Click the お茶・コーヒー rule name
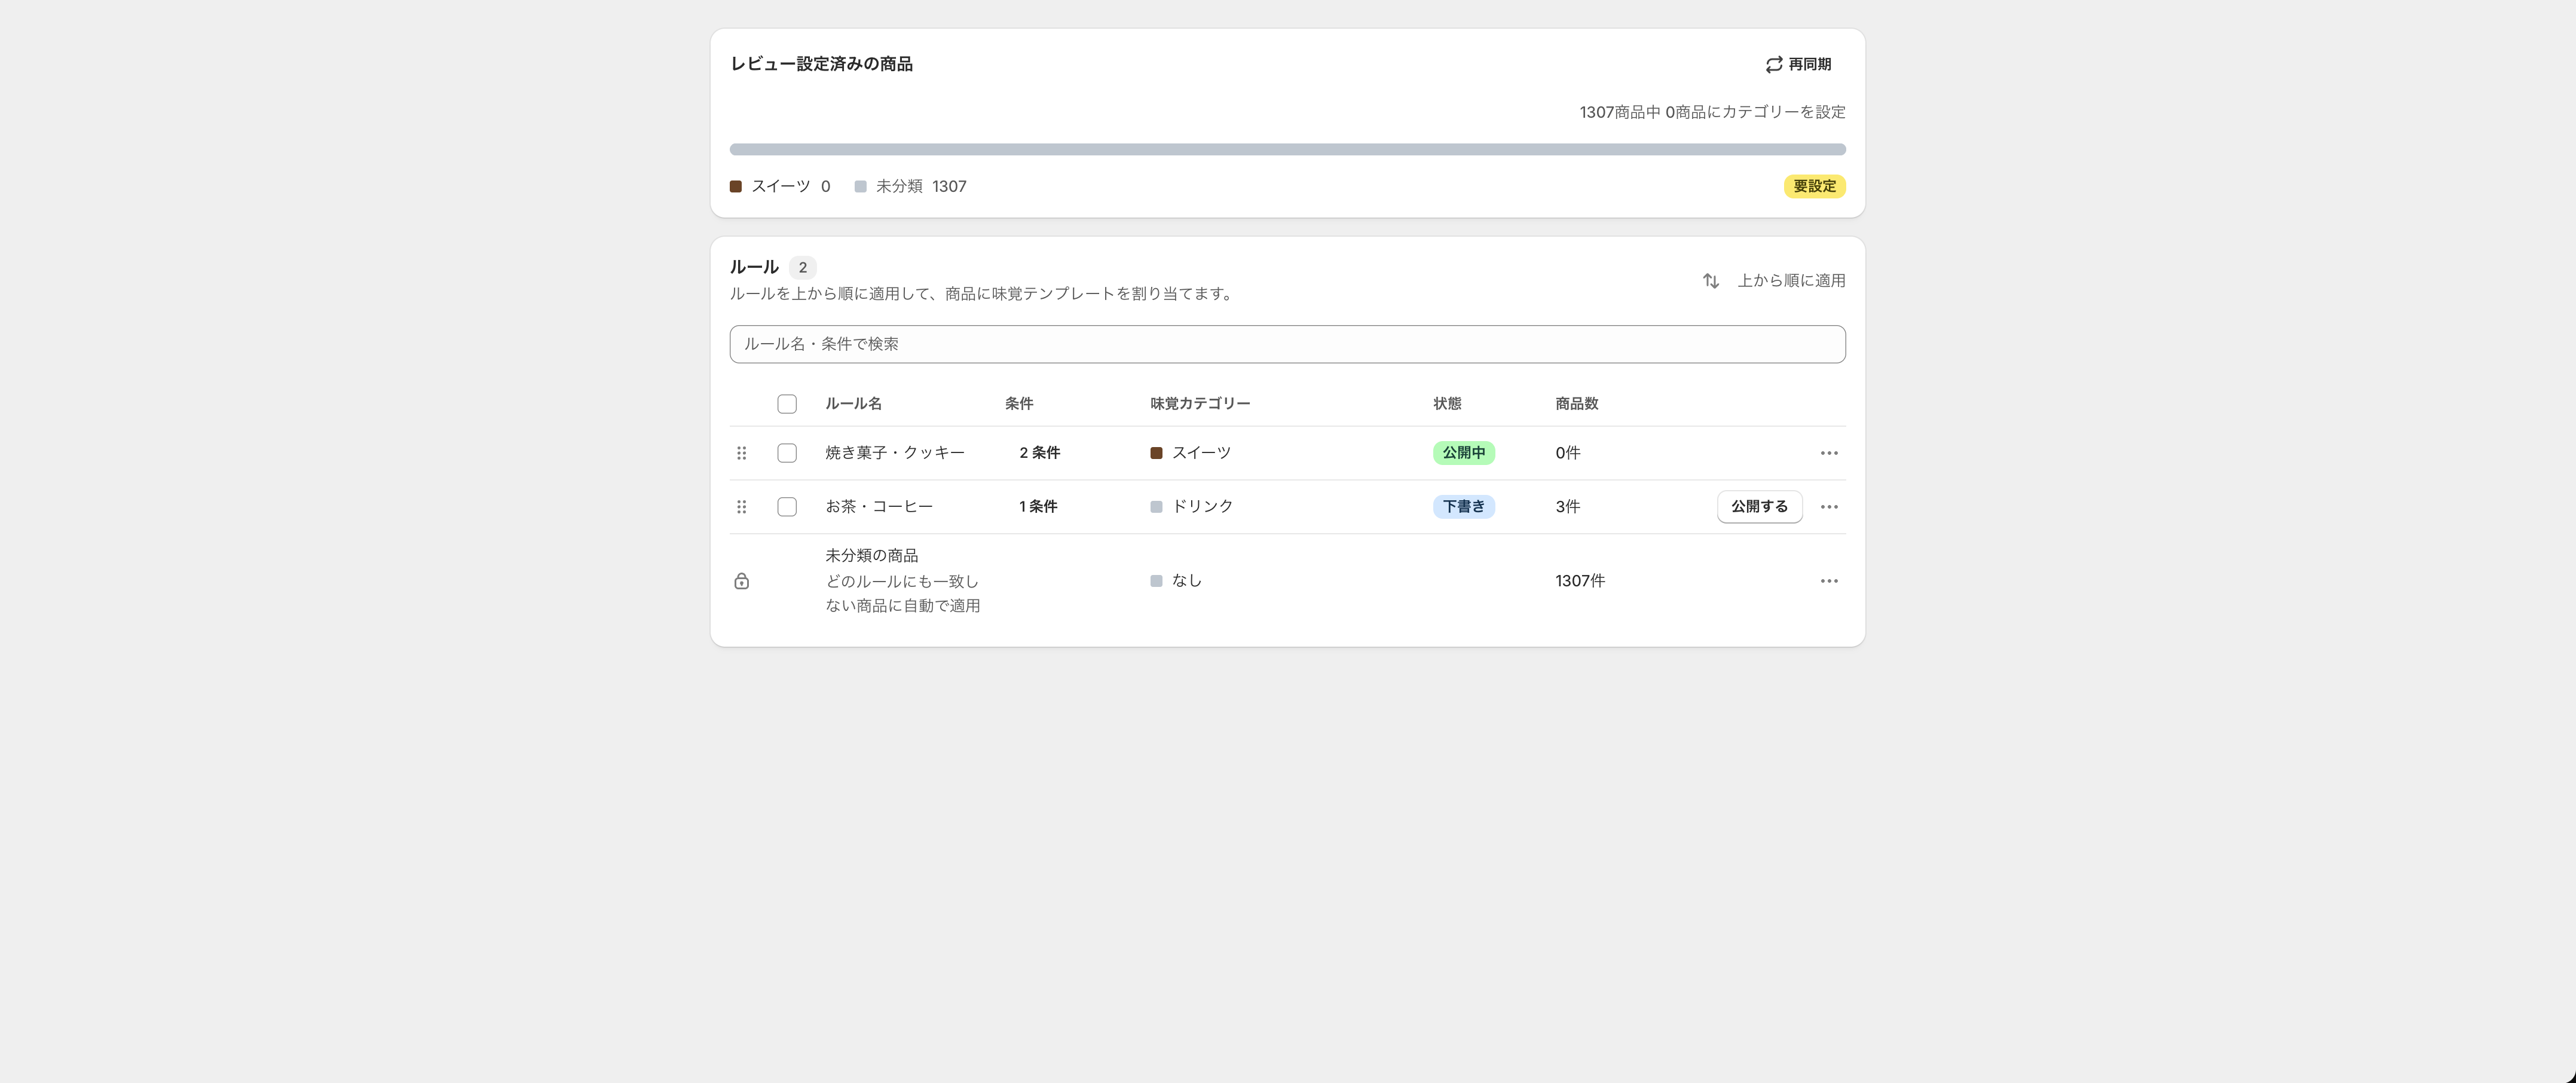The width and height of the screenshot is (2576, 1083). [x=879, y=507]
